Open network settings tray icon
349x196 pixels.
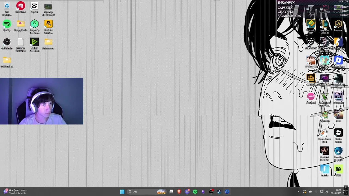(x=322, y=192)
